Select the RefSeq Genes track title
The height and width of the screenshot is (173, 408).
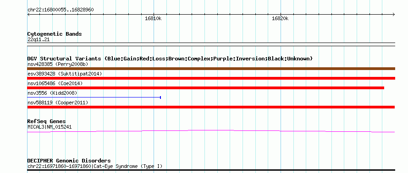[x=46, y=122]
